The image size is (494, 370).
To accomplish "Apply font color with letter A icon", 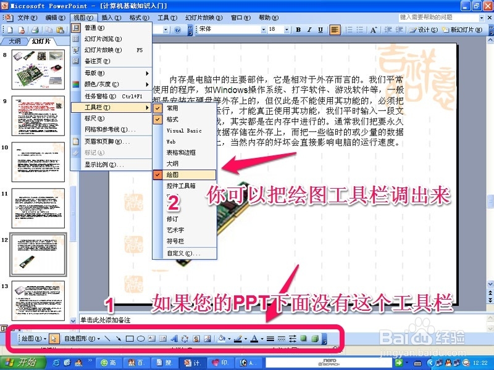I will click(x=254, y=339).
